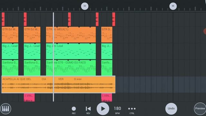206x116 pixels.
Task: Tap the red circle at right edge
Action: pos(205,31)
